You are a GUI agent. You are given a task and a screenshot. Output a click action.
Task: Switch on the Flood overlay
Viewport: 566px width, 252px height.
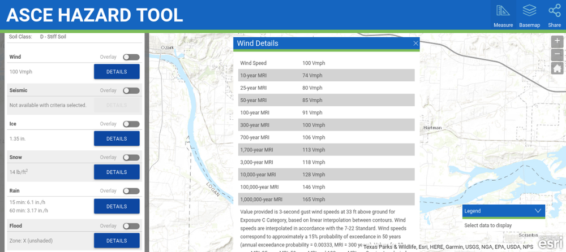(x=131, y=226)
